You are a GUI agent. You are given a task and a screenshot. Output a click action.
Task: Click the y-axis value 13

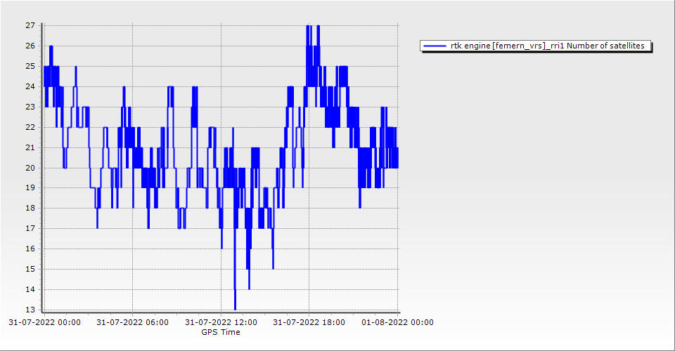[30, 310]
